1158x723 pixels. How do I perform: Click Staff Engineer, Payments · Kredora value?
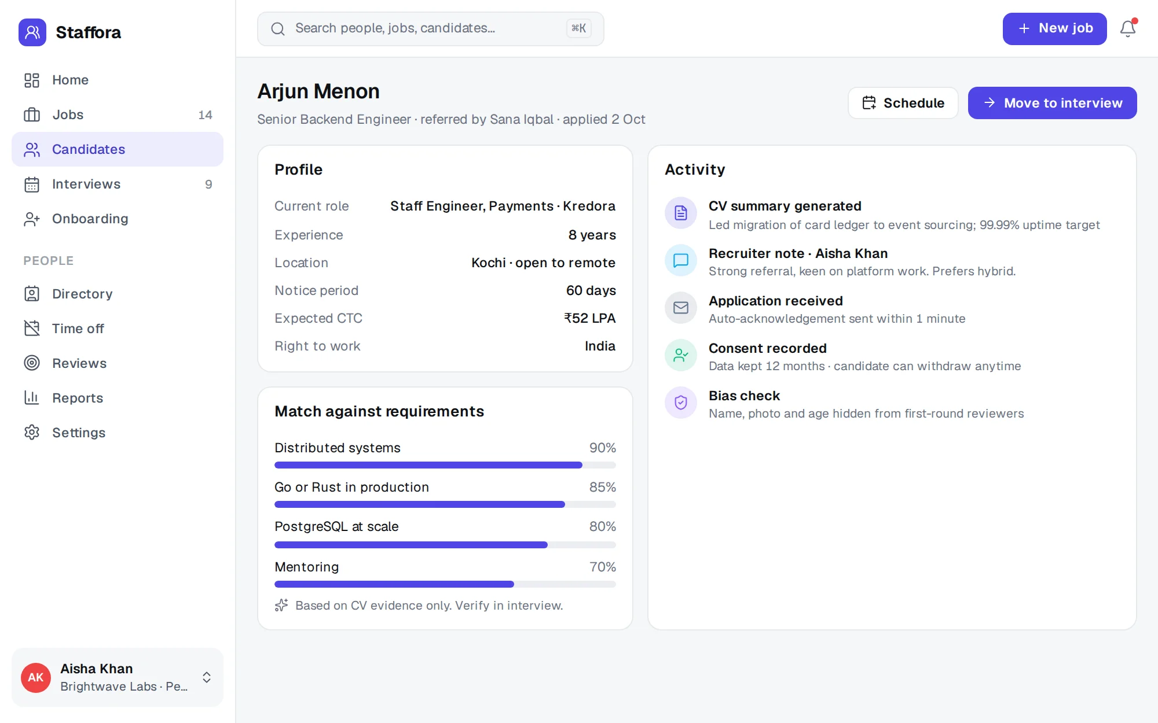[503, 206]
